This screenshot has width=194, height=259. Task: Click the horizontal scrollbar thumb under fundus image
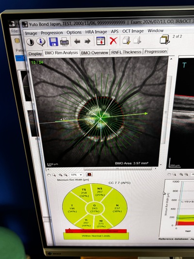coord(118,169)
